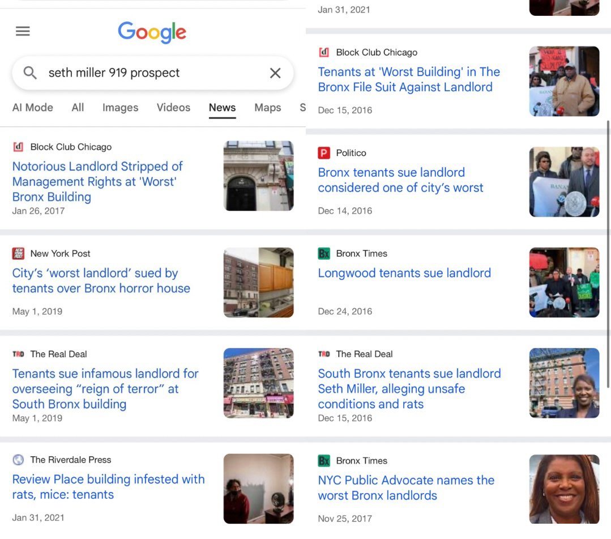Click Block Club Chicago favicon above Tenants at 'Worst Building'
Screen dimensions: 611x539
[x=324, y=52]
